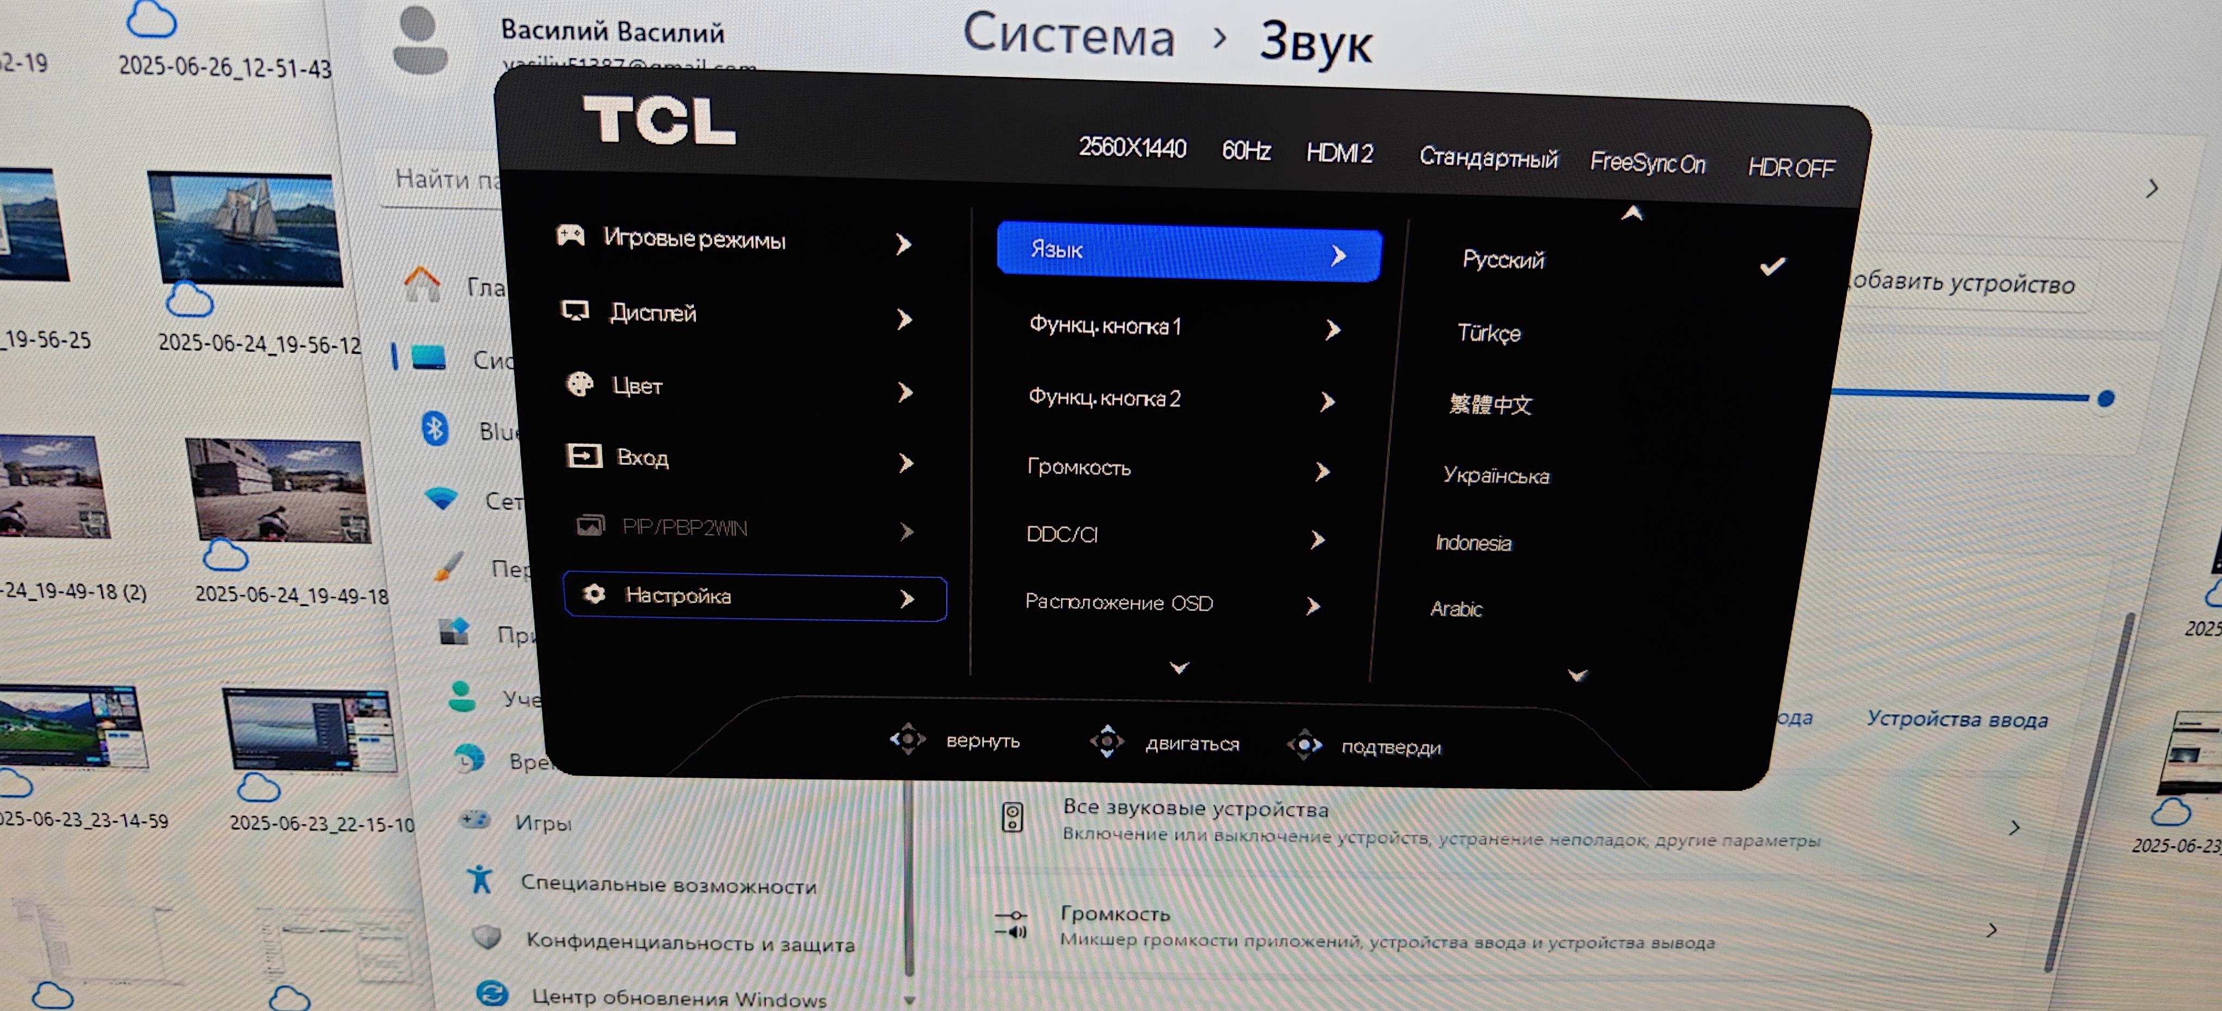Click the Wi-Fi network icon in sidebar

[441, 498]
